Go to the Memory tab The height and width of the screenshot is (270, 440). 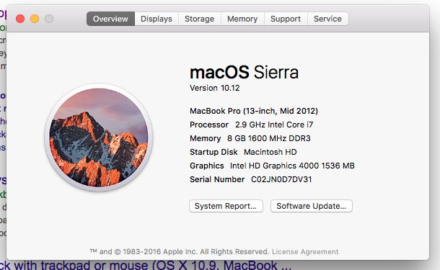(242, 19)
